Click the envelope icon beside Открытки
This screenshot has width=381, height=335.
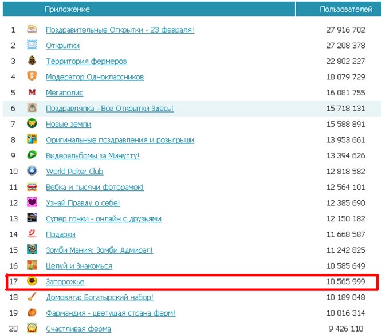(32, 45)
